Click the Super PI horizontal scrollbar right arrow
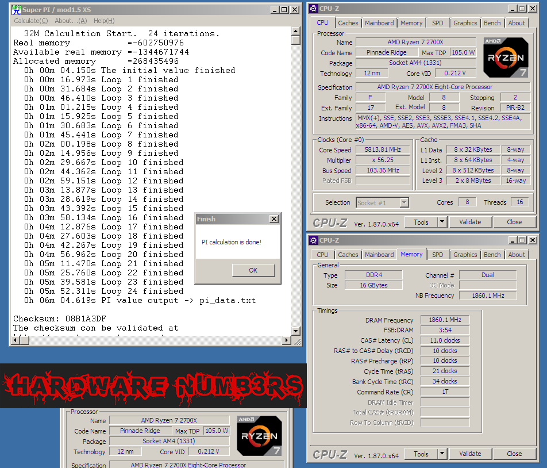Image resolution: width=547 pixels, height=468 pixels. click(287, 340)
